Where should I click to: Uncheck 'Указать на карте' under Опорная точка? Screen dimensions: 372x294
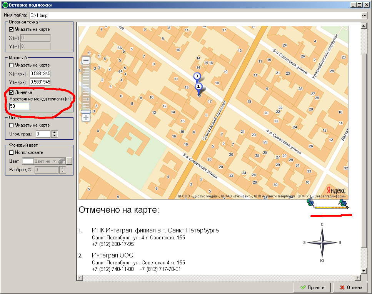(12, 29)
